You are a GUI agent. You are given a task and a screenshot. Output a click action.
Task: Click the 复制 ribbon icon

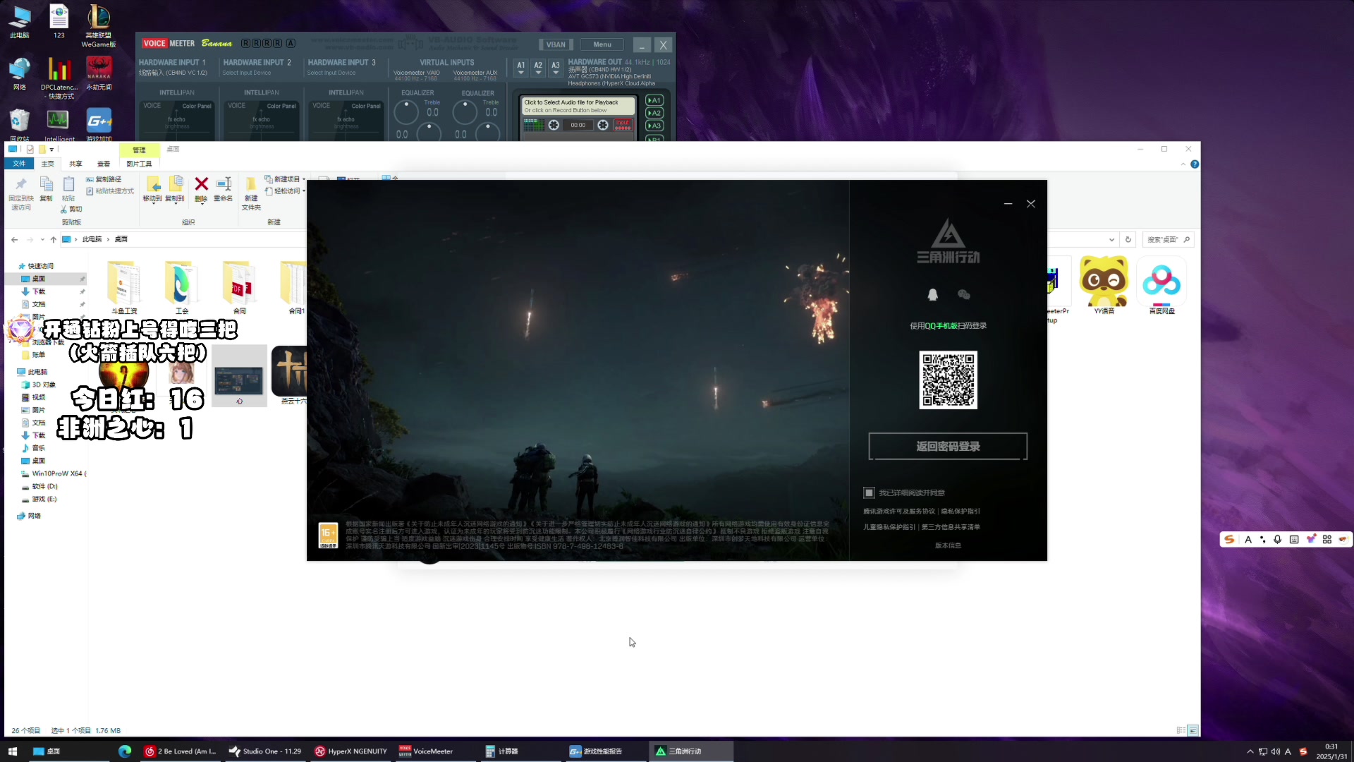pos(46,189)
